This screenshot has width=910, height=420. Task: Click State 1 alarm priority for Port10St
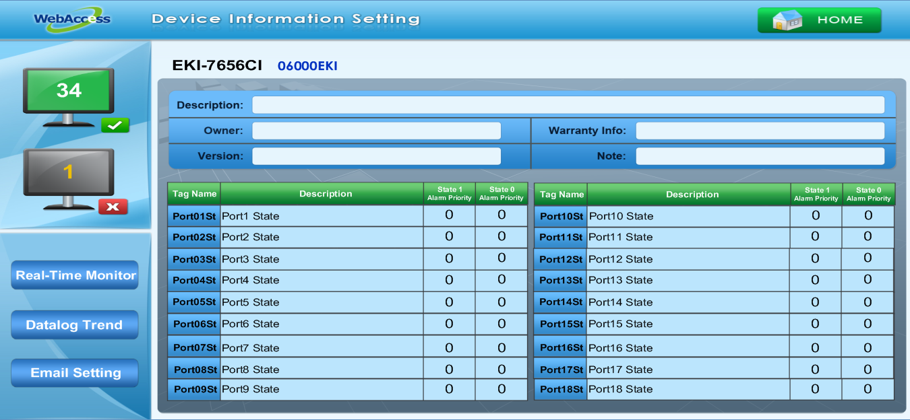click(816, 215)
